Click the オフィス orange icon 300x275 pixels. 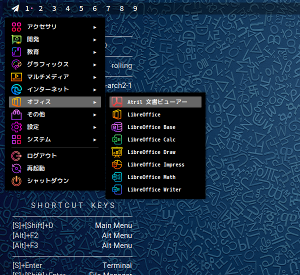coord(16,102)
